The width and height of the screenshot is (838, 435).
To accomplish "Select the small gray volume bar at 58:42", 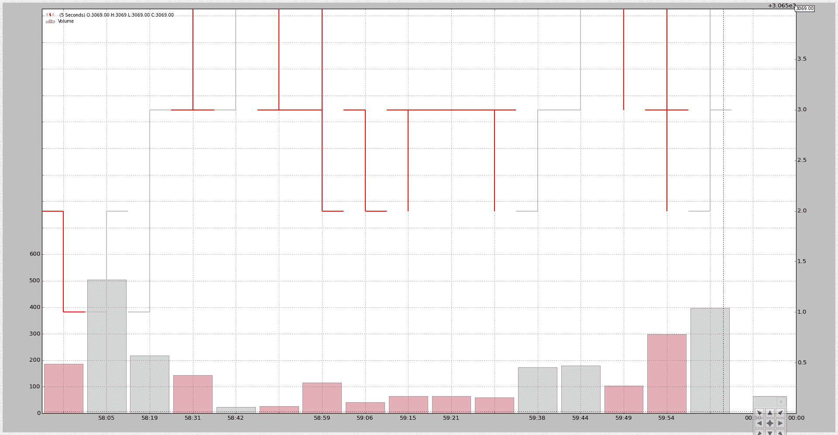I will [236, 410].
